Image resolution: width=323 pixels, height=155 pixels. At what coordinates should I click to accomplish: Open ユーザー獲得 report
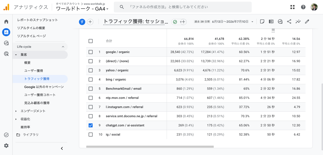[x=34, y=71]
